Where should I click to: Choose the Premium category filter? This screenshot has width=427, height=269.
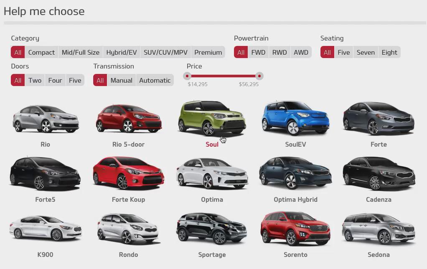pyautogui.click(x=208, y=52)
